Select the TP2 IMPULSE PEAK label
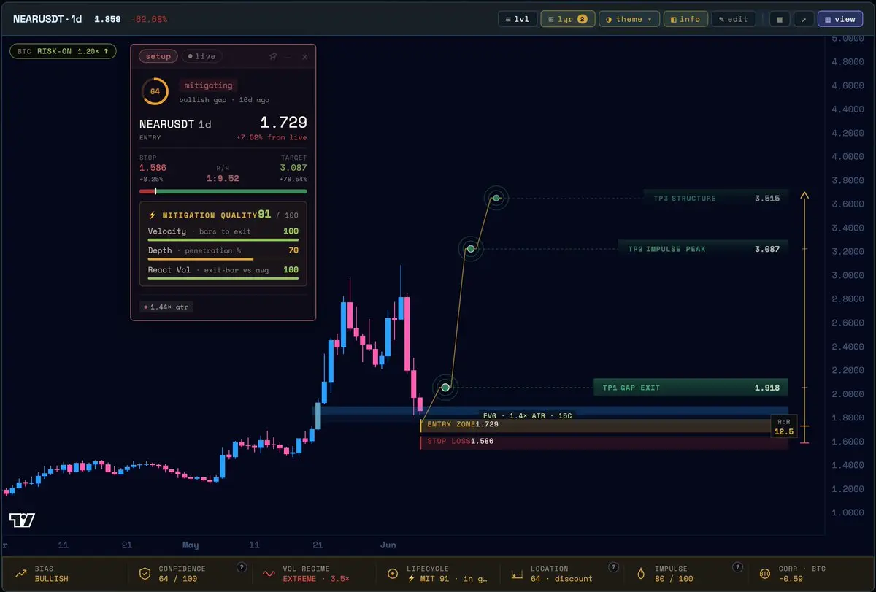 click(x=703, y=249)
